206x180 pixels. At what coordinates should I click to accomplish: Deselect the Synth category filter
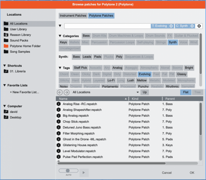click(173, 42)
